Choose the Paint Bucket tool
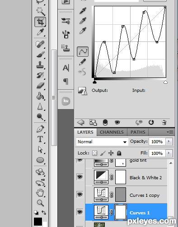 tap(40, 96)
